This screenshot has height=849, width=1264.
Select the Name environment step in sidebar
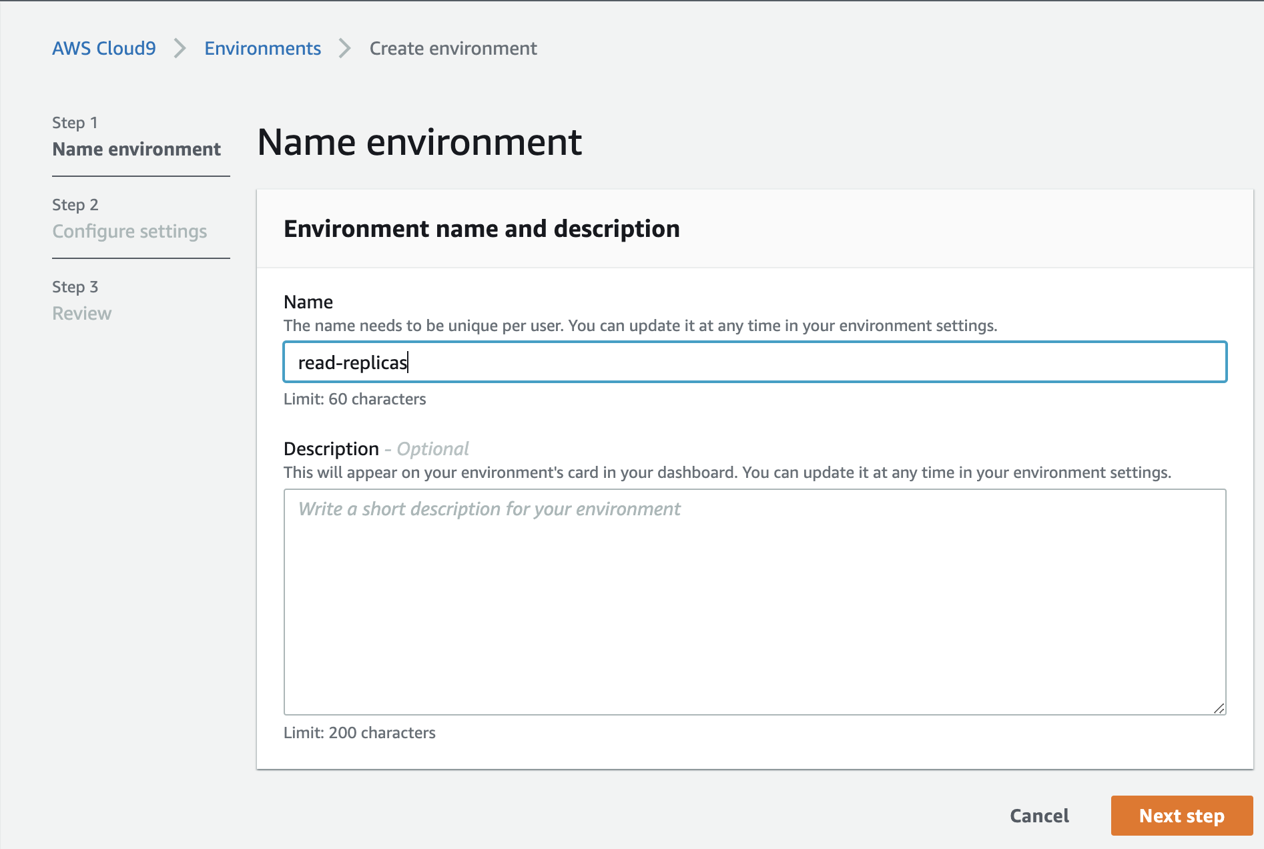point(136,149)
